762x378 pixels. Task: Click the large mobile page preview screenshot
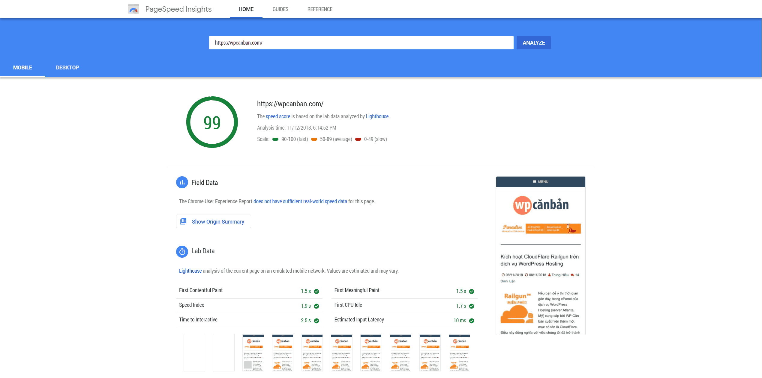[541, 256]
